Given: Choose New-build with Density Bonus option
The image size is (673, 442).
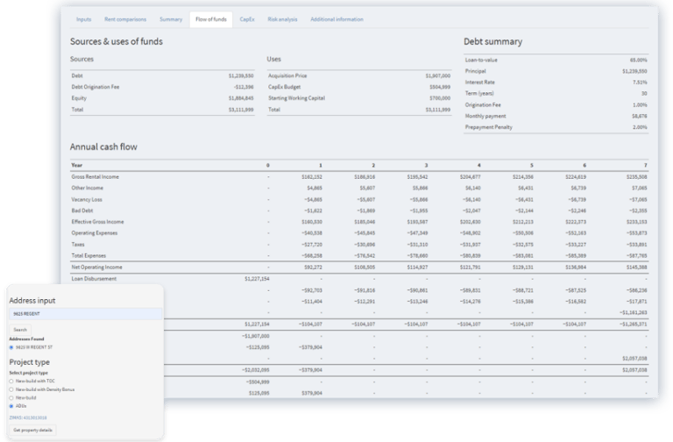Looking at the screenshot, I should pos(11,389).
